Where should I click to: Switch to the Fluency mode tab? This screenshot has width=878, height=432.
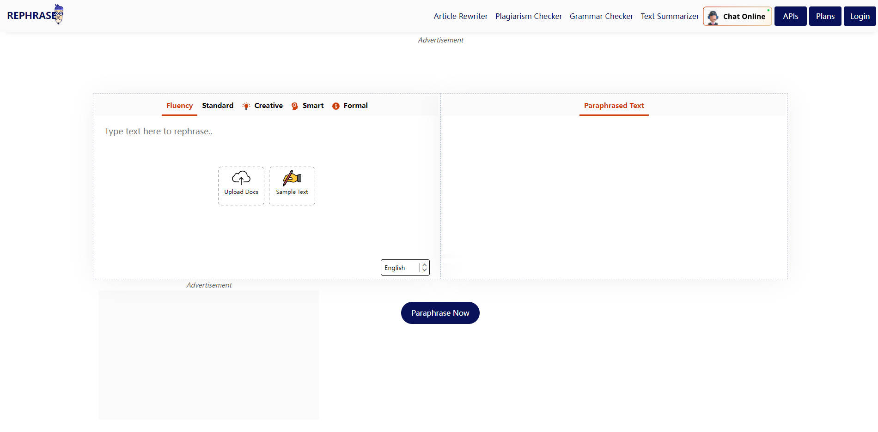coord(179,105)
